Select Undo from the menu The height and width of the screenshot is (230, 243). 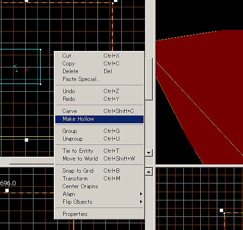coord(99,91)
